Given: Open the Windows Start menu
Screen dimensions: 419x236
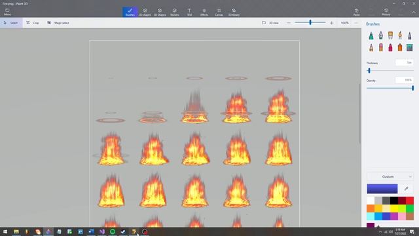Looking at the screenshot, I should (x=5, y=231).
